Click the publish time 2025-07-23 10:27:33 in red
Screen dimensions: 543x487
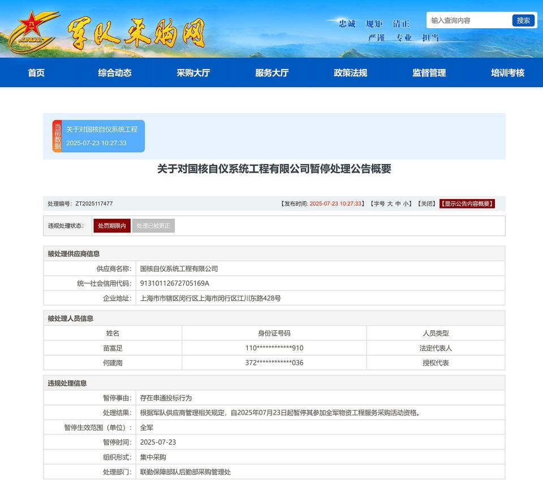(x=335, y=204)
